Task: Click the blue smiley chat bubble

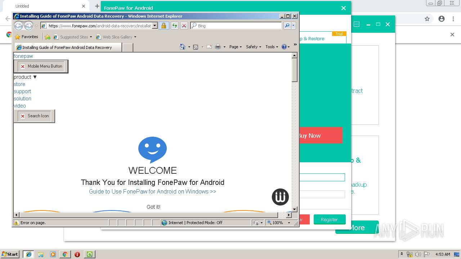Action: tap(152, 150)
